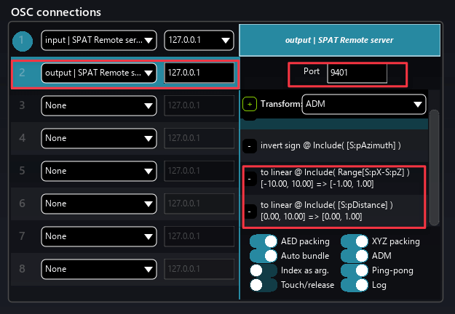This screenshot has height=314, width=455.
Task: Expand connection 3 None dropdown
Action: tap(98, 105)
